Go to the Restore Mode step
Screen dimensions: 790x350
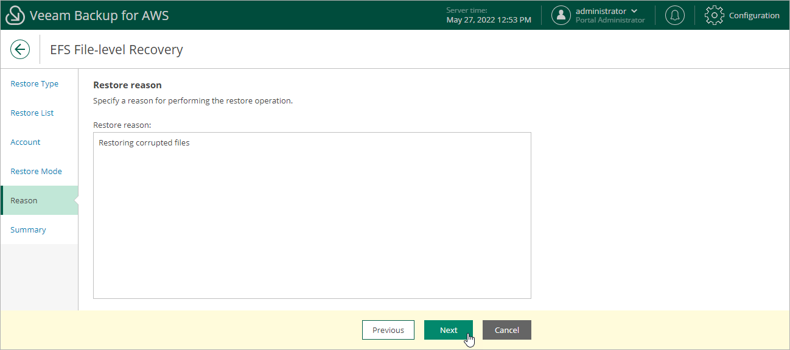pos(37,172)
